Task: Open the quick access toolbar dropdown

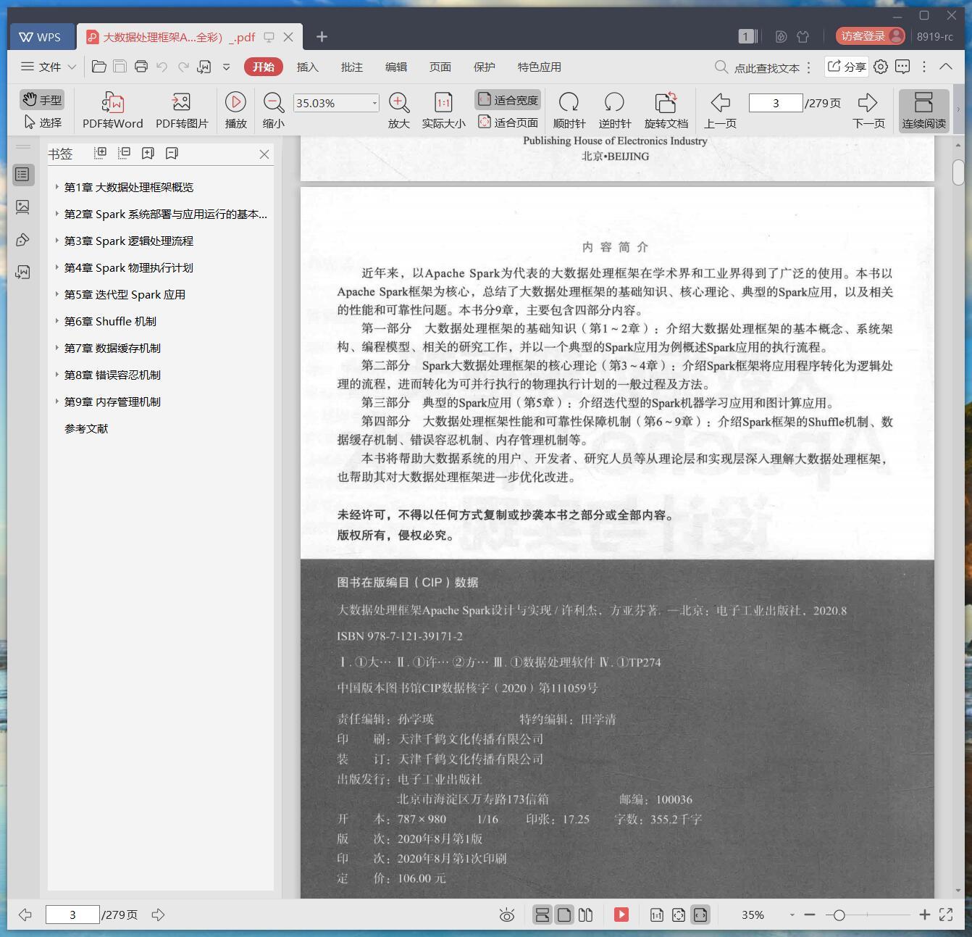Action: (226, 67)
